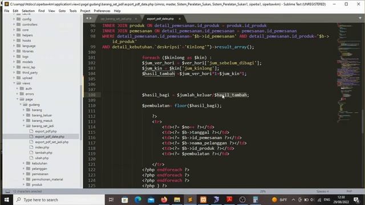The width and height of the screenshot is (365, 205).
Task: Open the Selection menu
Action: pyautogui.click(x=28, y=11)
